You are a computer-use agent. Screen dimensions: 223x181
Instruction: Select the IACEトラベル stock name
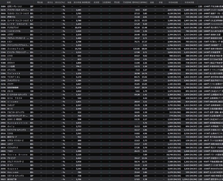pyautogui.click(x=14, y=31)
